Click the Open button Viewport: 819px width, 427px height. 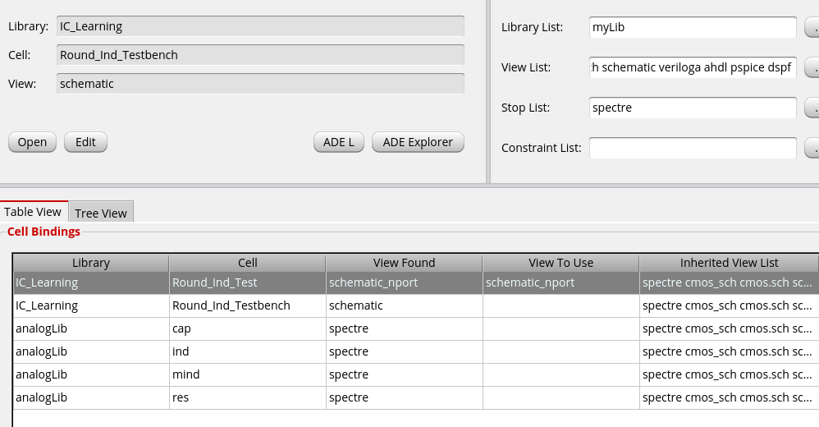[32, 142]
